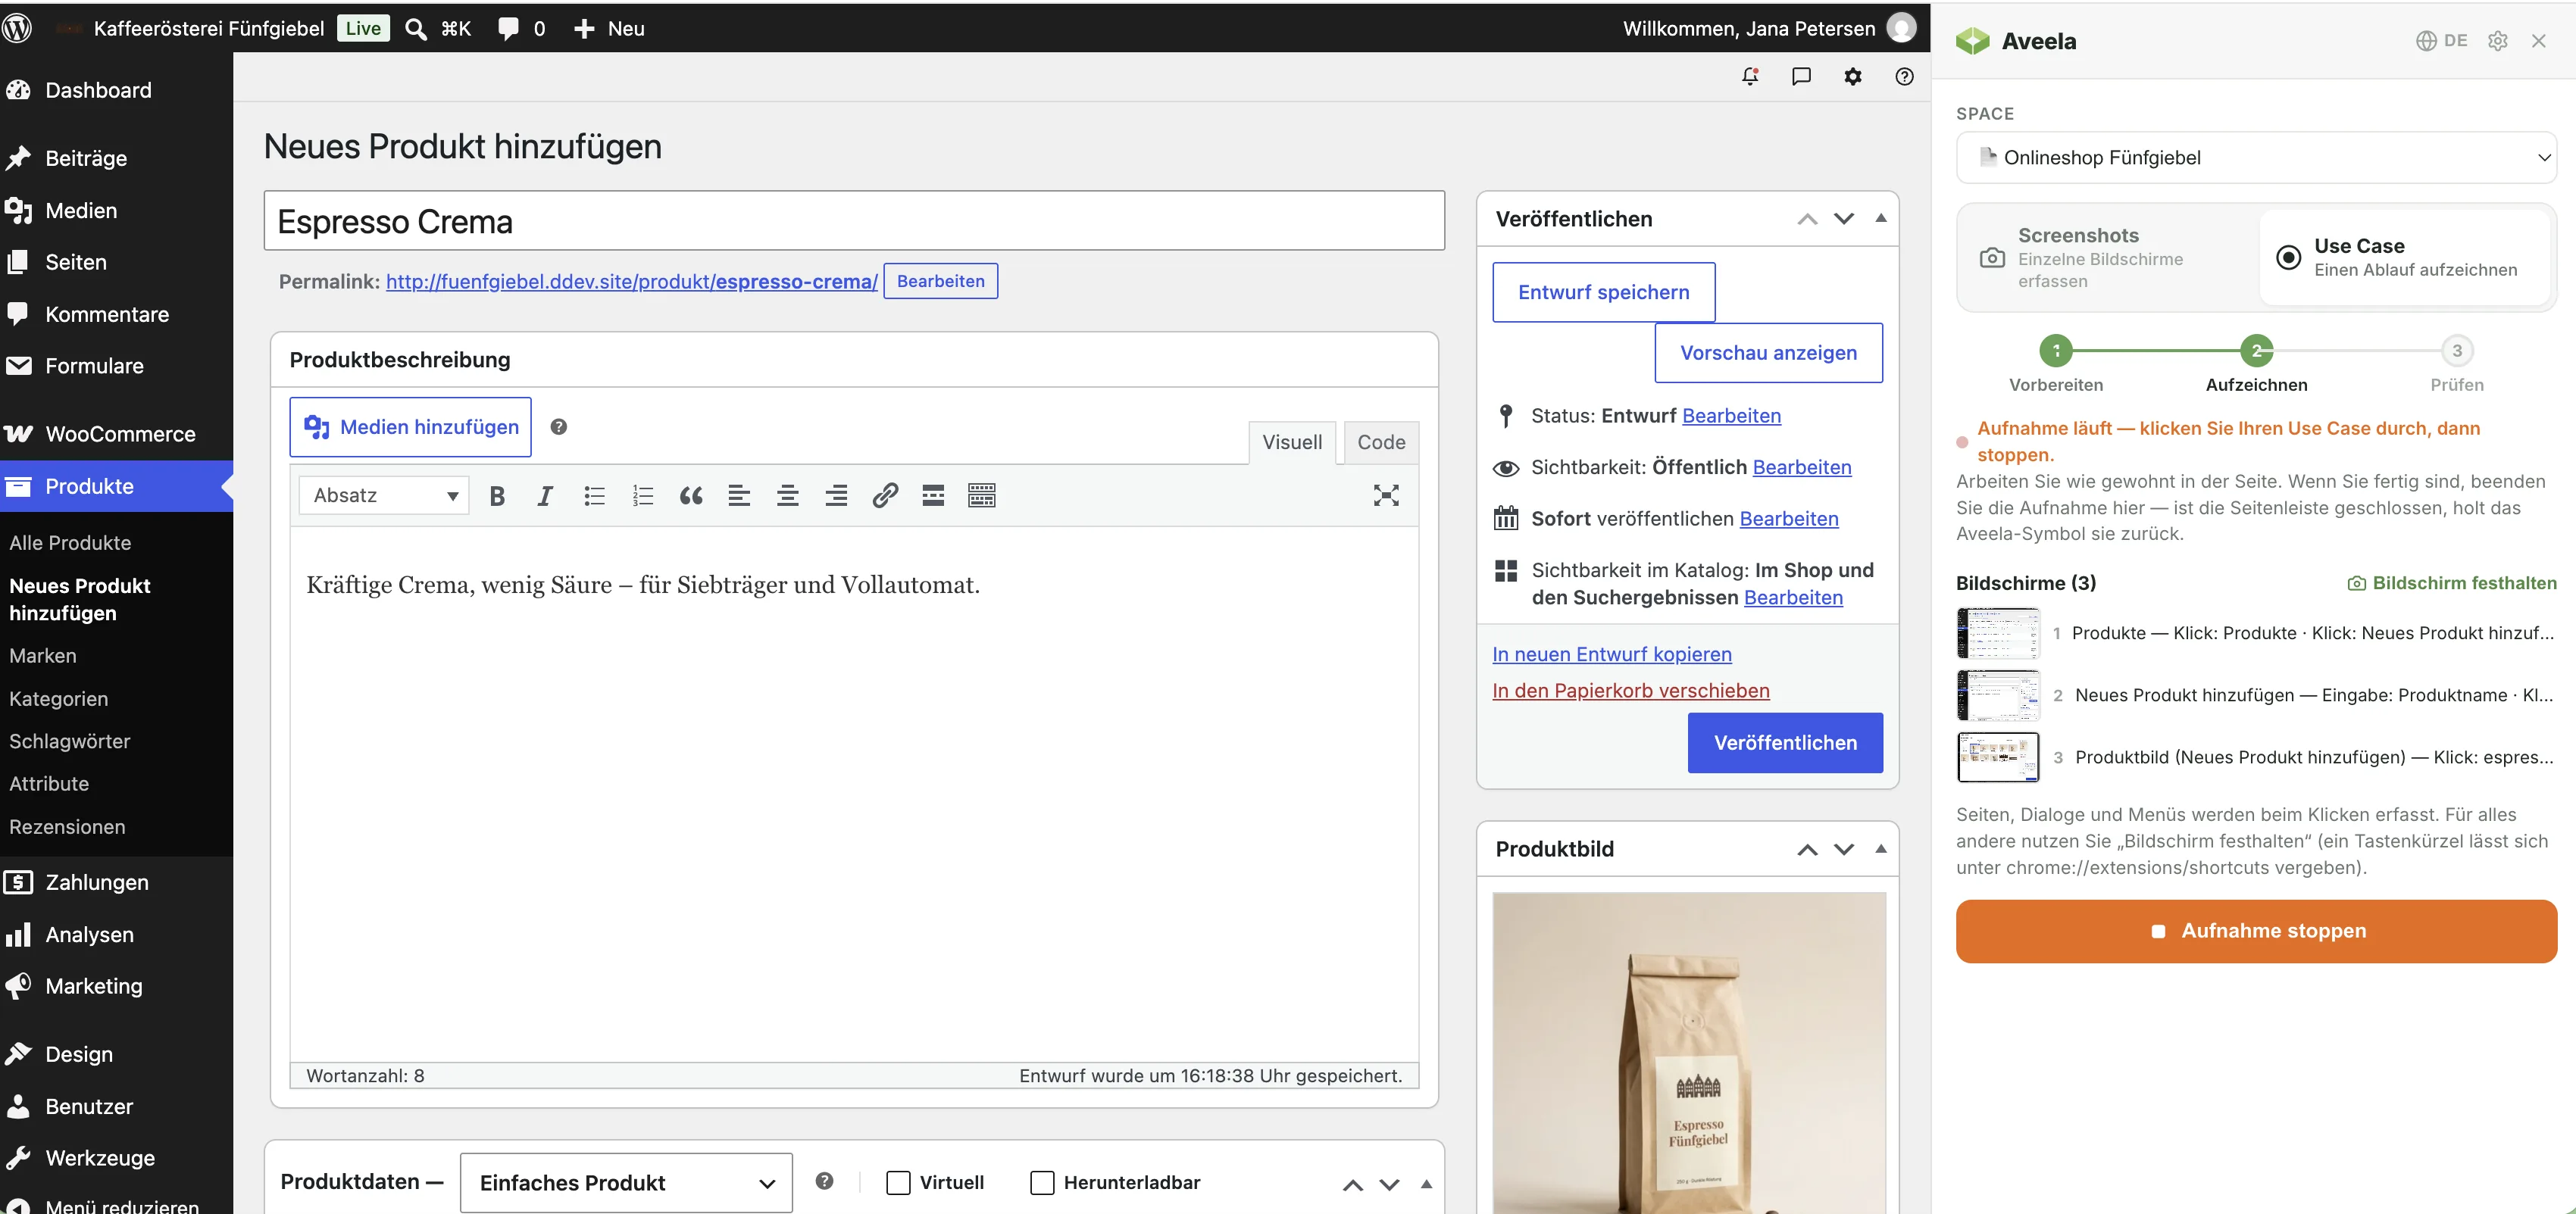Viewport: 2576px width, 1214px height.
Task: Toggle the extended editor toolbar
Action: coord(982,495)
